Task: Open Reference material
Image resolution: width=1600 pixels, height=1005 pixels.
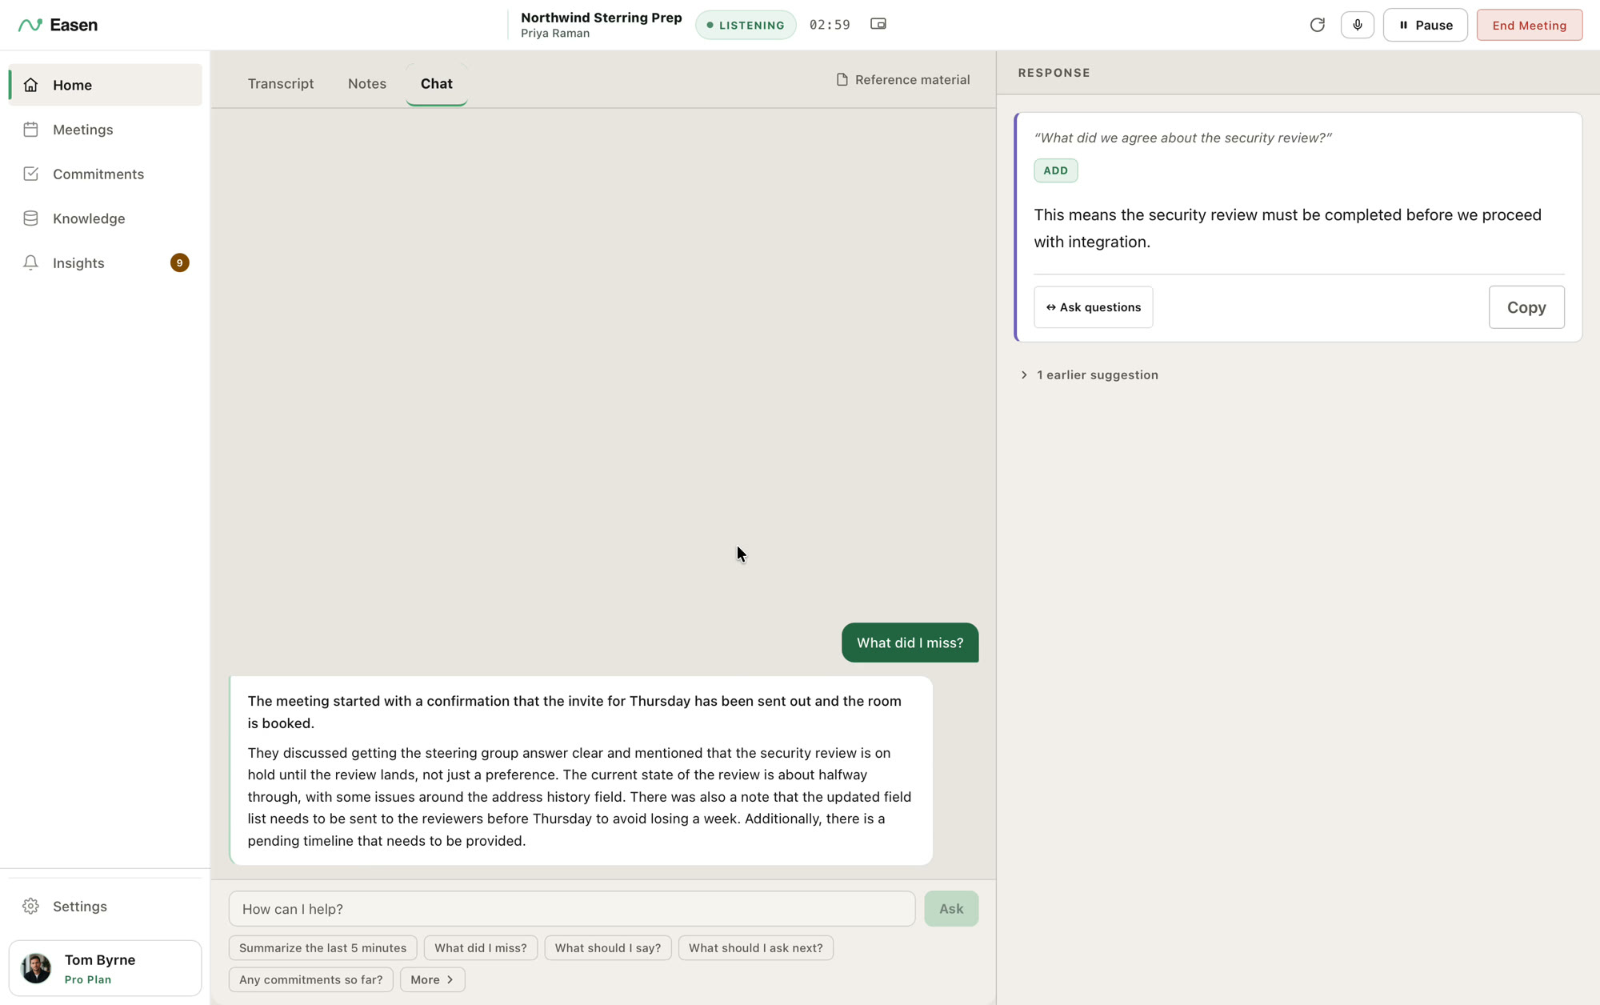Action: [903, 80]
